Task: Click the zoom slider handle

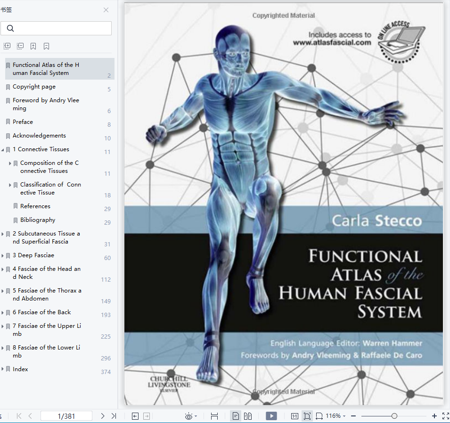Action: [394, 416]
